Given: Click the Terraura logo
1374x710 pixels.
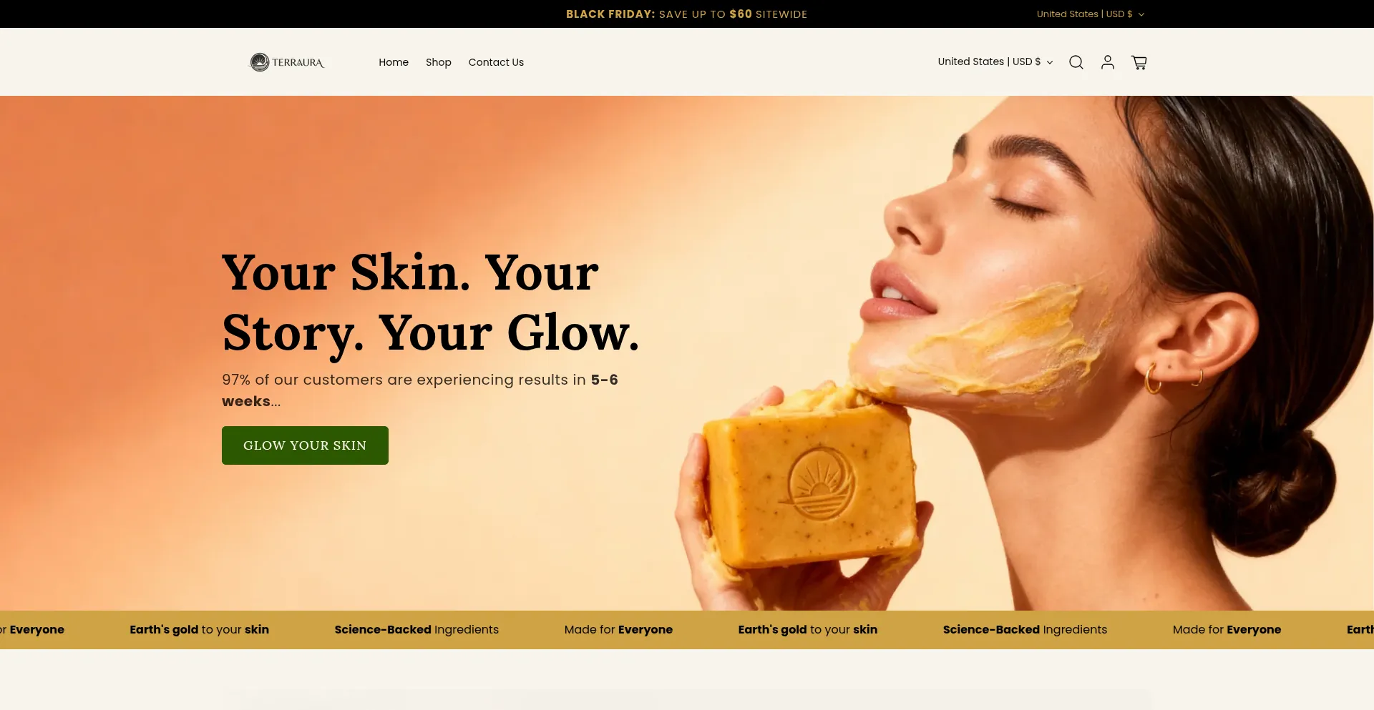Looking at the screenshot, I should click(286, 62).
